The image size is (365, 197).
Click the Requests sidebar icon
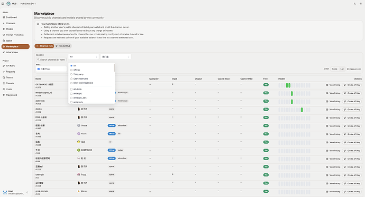click(4, 72)
